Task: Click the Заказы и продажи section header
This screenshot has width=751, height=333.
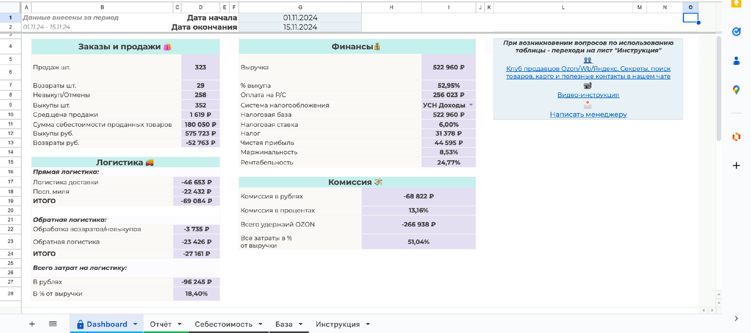Action: coord(125,47)
